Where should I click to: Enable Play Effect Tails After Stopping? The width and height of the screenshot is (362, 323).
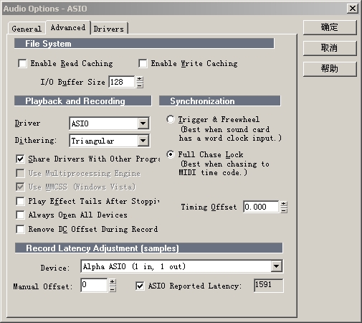coord(20,201)
